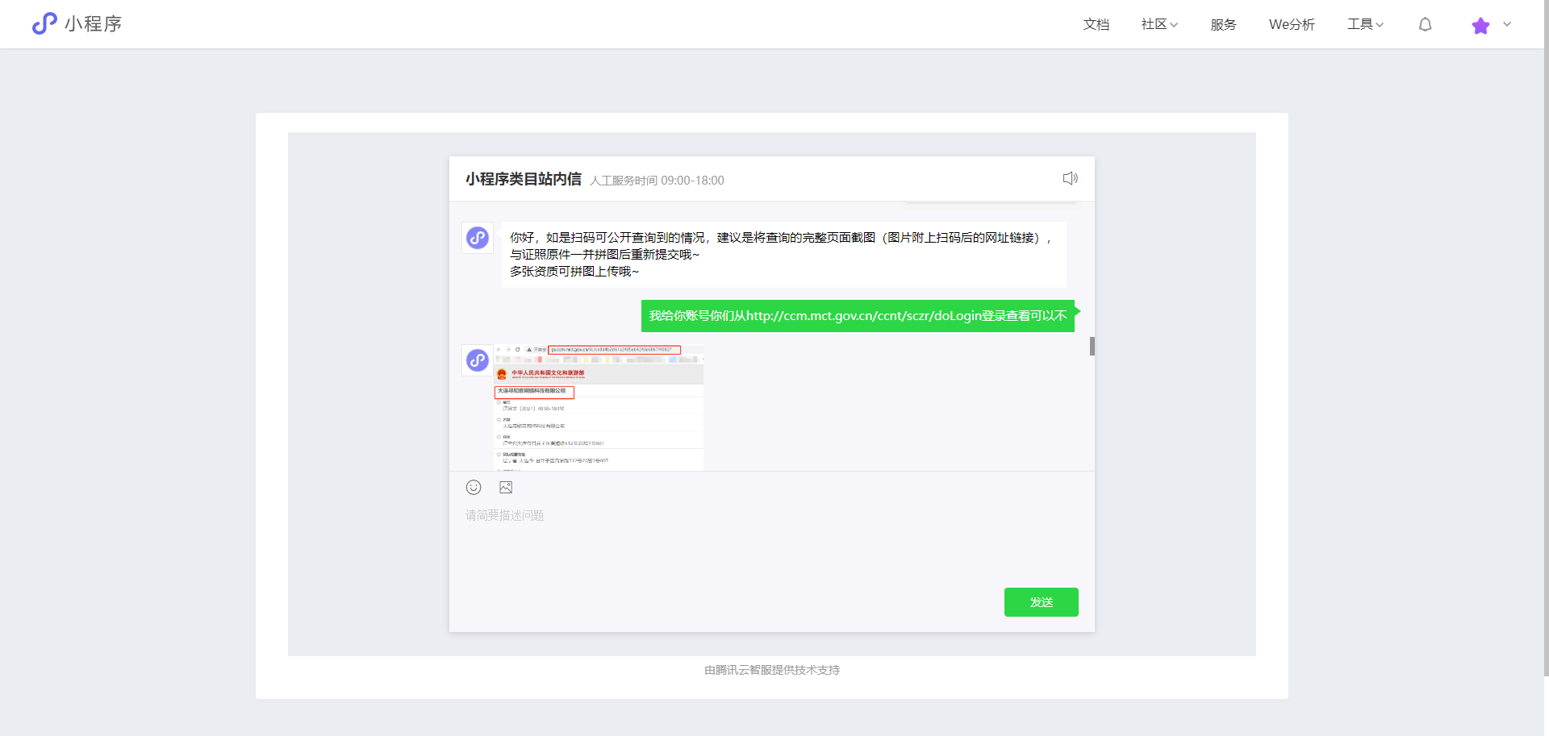Click the purple star account avatar

pyautogui.click(x=1480, y=25)
